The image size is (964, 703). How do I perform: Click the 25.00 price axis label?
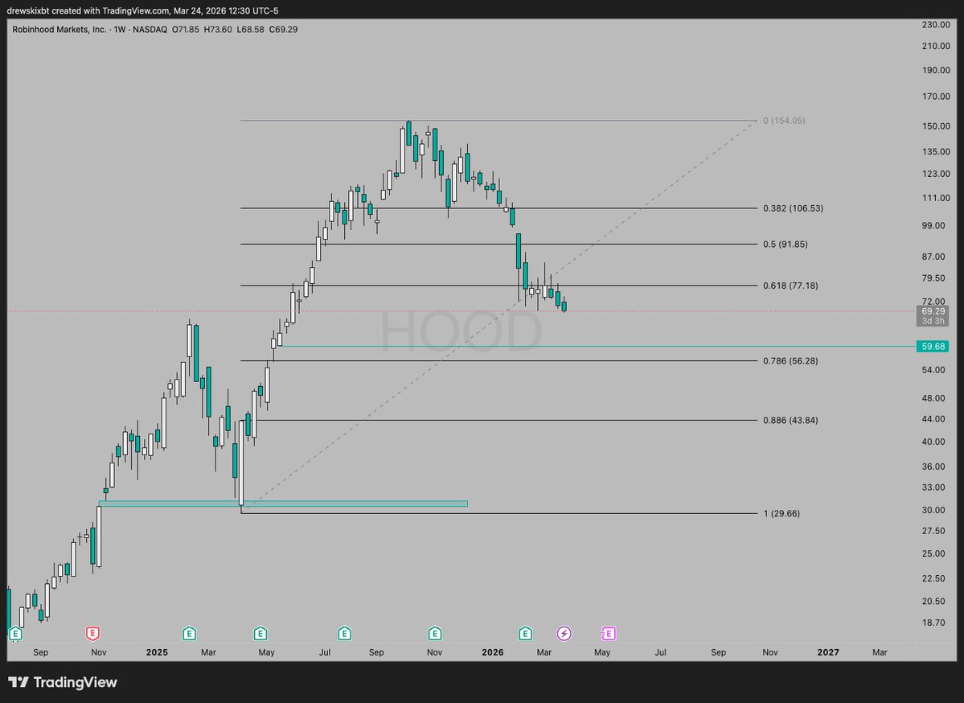tap(933, 553)
